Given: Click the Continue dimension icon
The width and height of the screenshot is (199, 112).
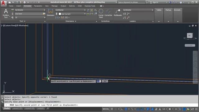Looking at the screenshot, I should [x=66, y=18].
